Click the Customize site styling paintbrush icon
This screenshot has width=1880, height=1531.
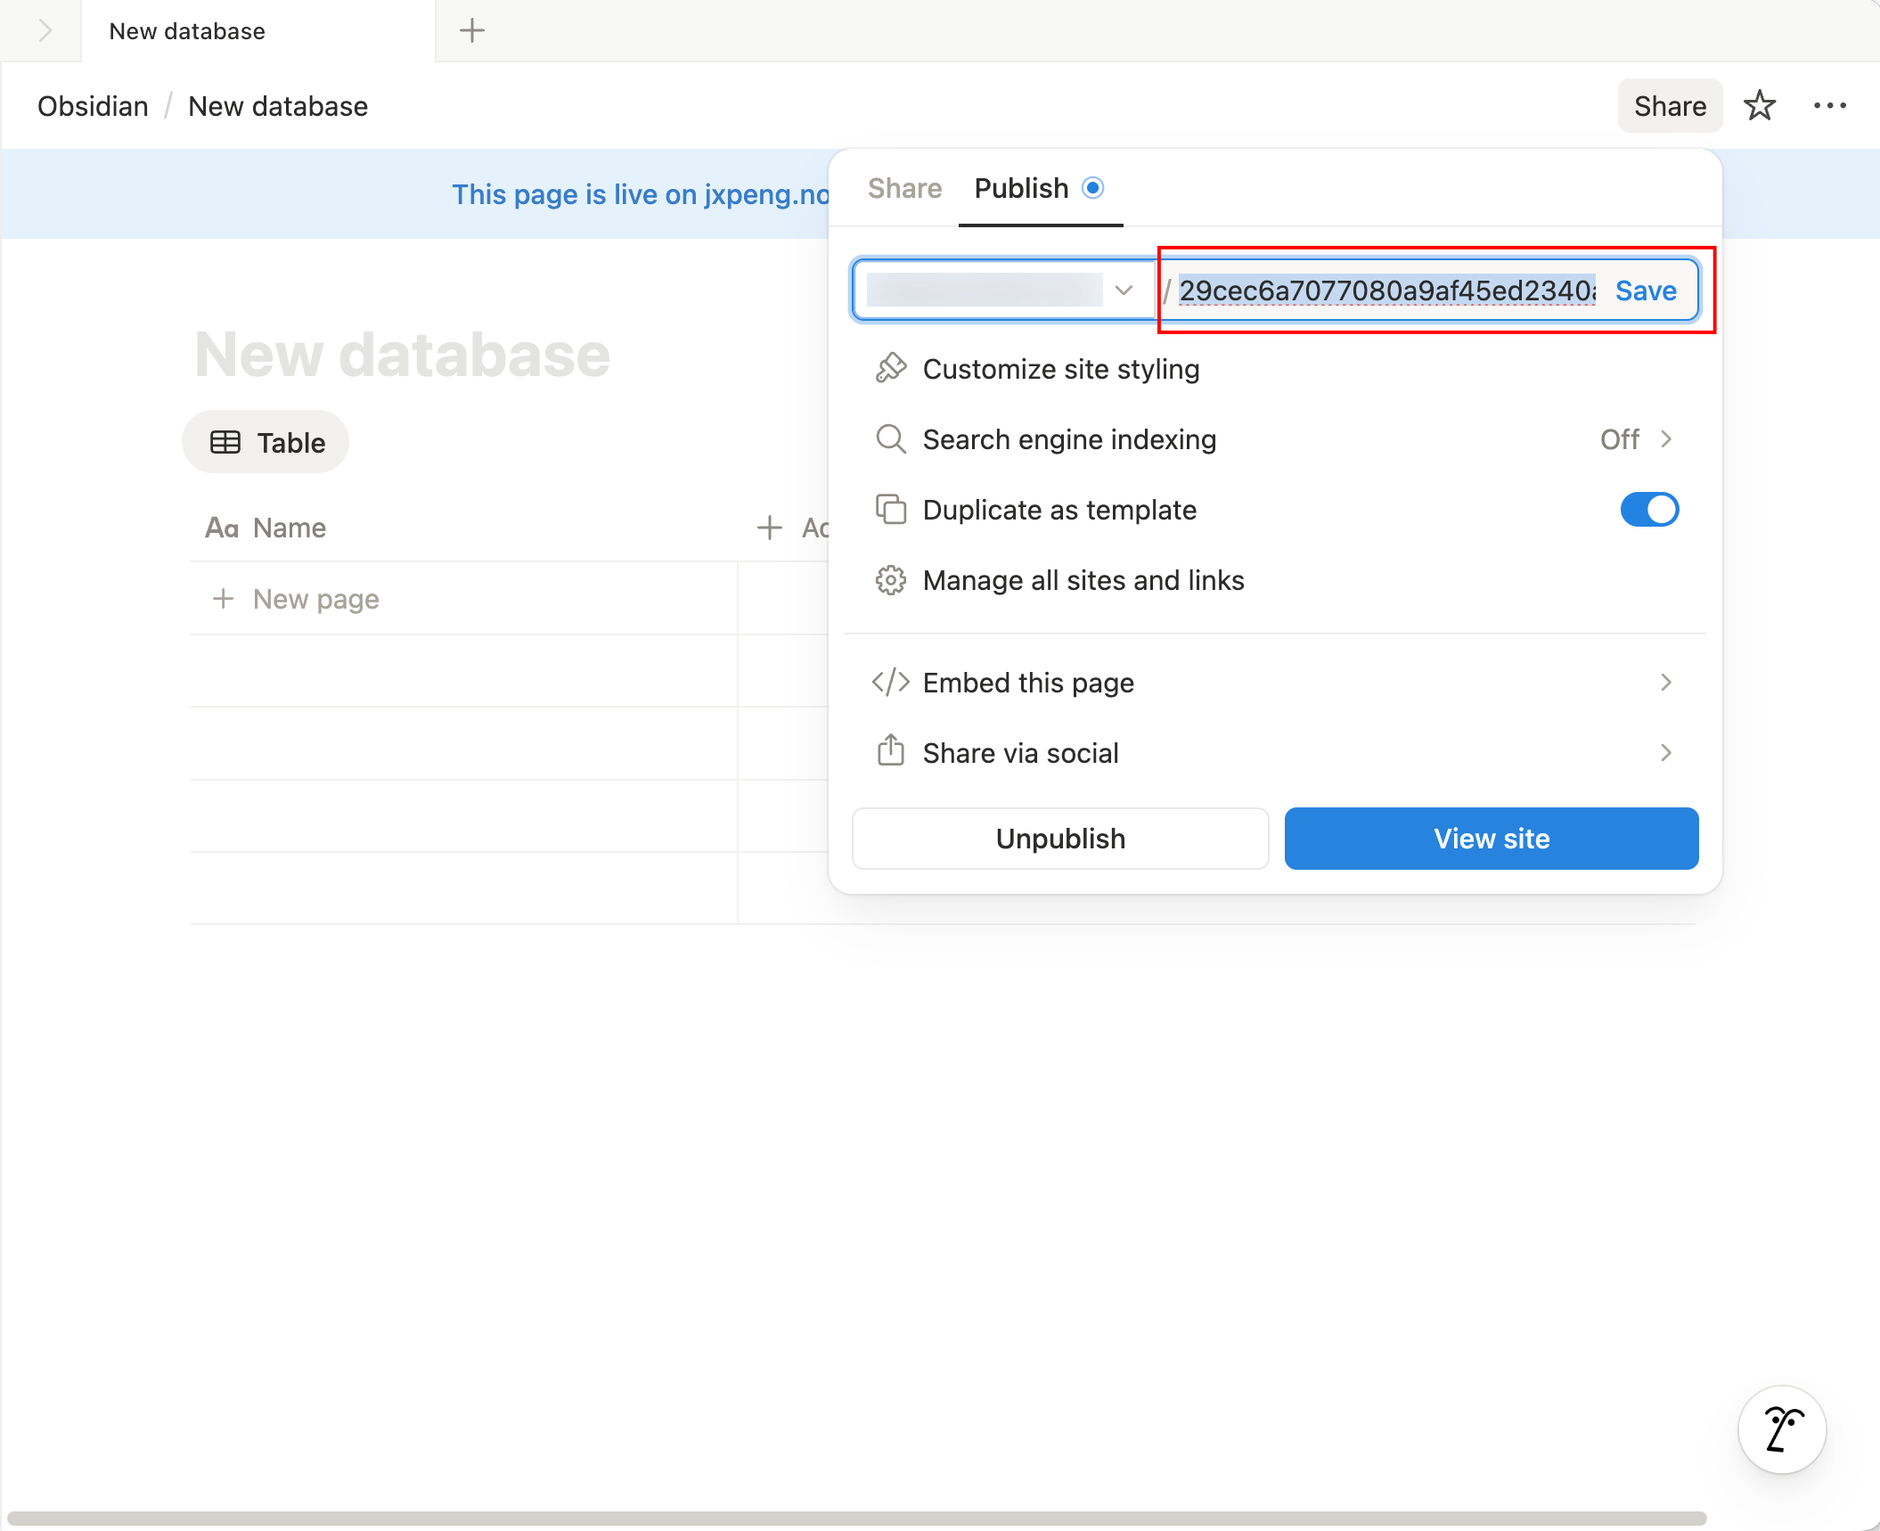coord(890,368)
